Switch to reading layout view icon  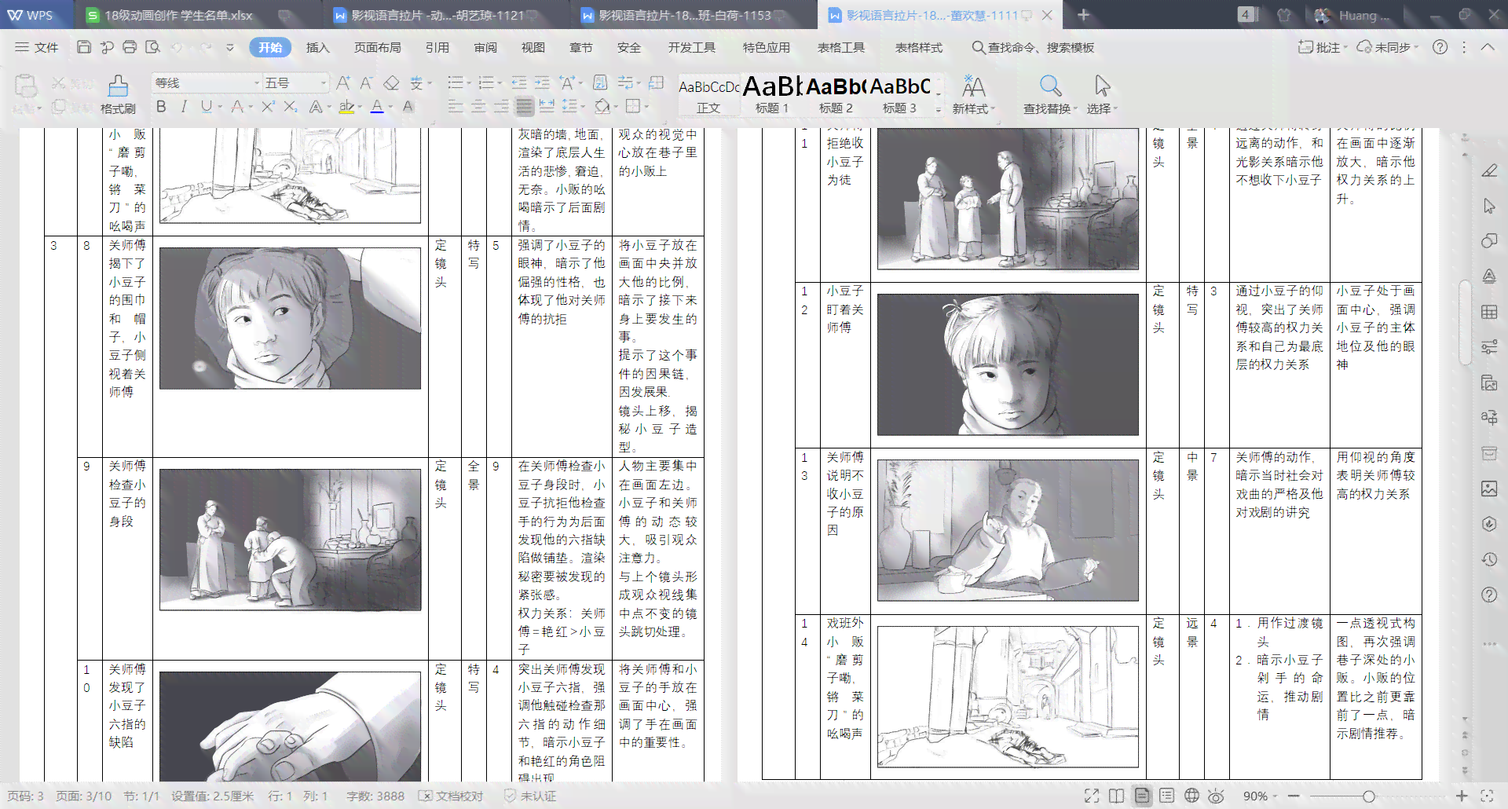(1116, 796)
